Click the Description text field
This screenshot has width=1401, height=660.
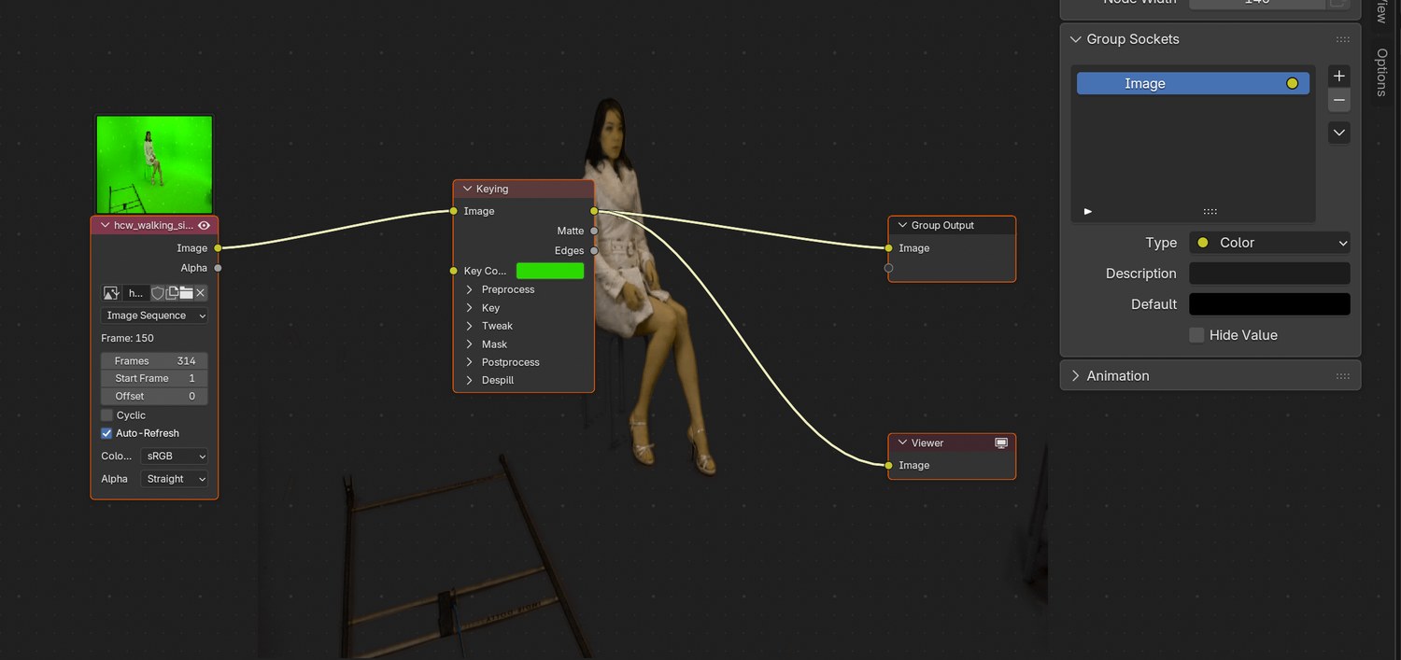1269,274
